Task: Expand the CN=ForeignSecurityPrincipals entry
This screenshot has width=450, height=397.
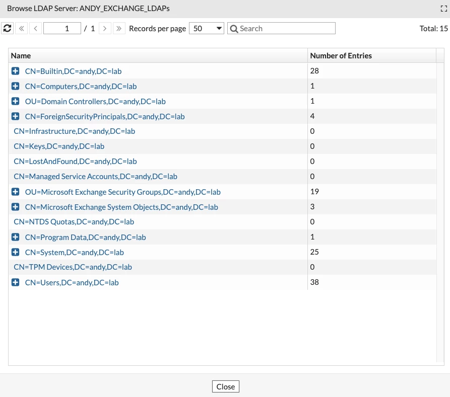Action: (x=16, y=116)
